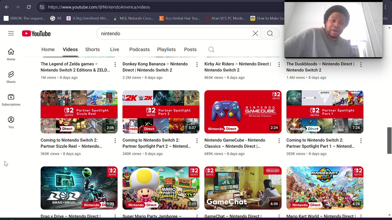The height and width of the screenshot is (220, 392).
Task: Click the YouTube logo
Action: coord(36,34)
